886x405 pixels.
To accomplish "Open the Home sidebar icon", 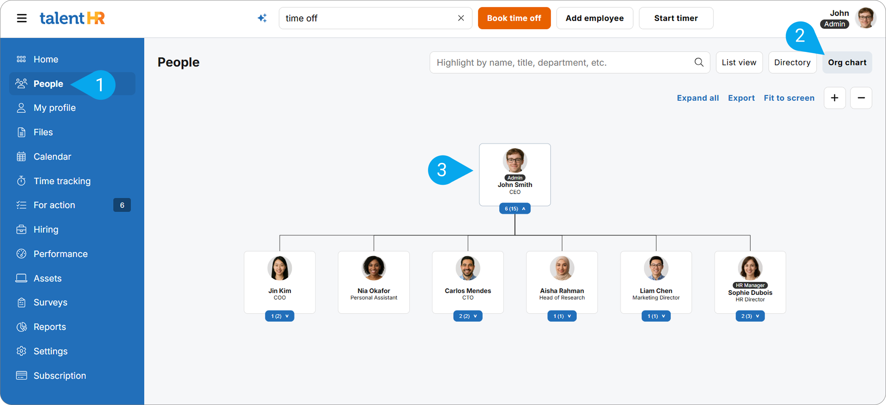I will coord(22,59).
